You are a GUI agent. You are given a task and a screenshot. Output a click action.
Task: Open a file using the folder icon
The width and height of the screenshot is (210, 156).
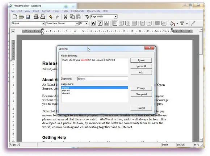point(21,17)
